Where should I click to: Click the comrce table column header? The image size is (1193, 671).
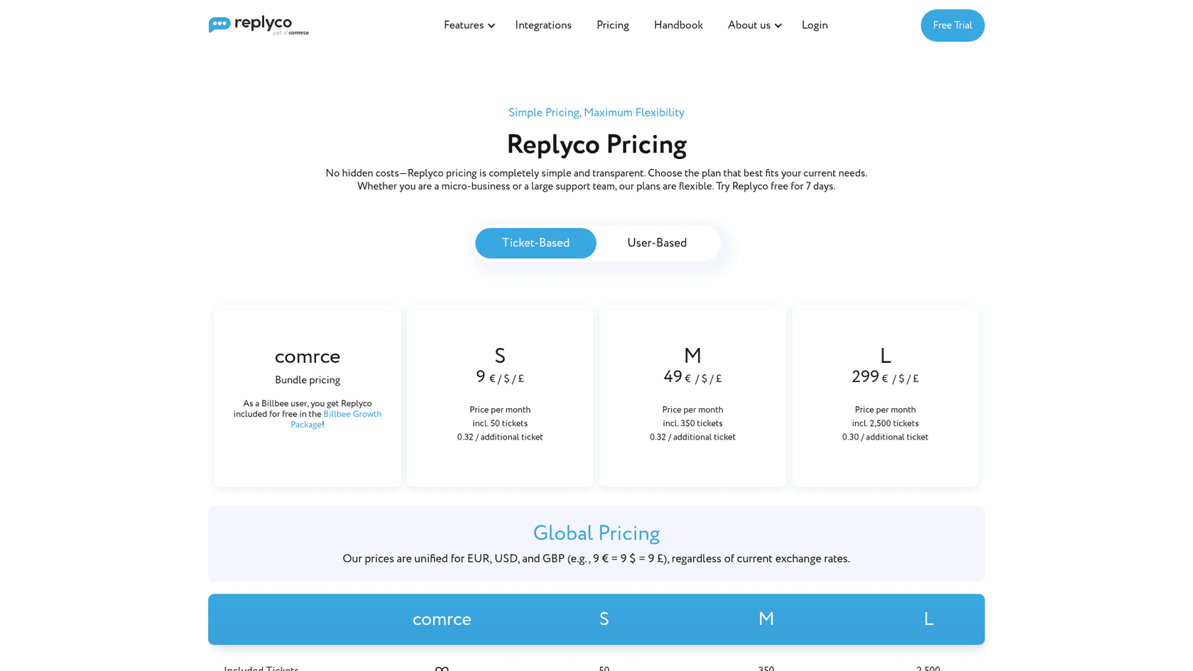pos(442,619)
